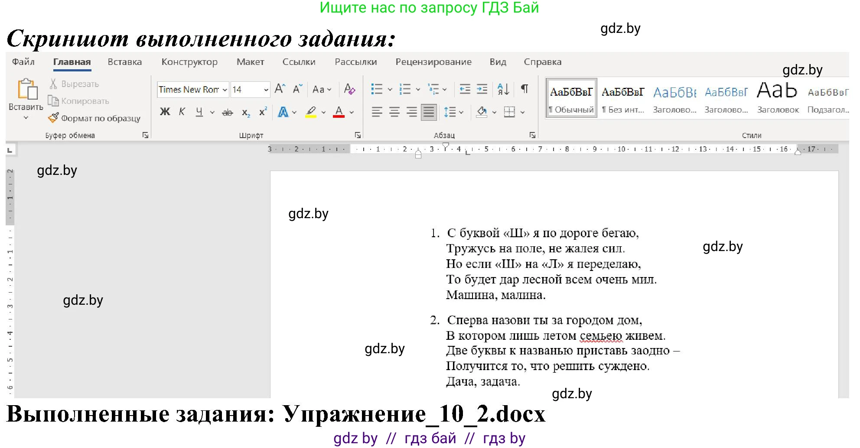Apply subscript to selected text

pos(245,112)
